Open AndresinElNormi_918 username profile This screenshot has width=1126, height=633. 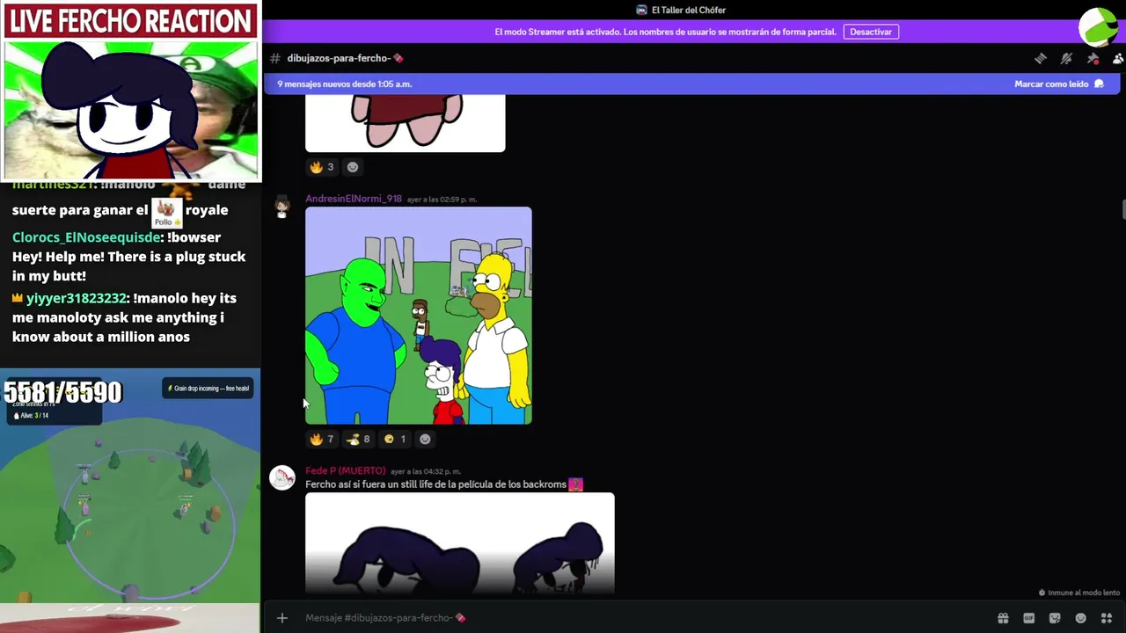point(354,199)
